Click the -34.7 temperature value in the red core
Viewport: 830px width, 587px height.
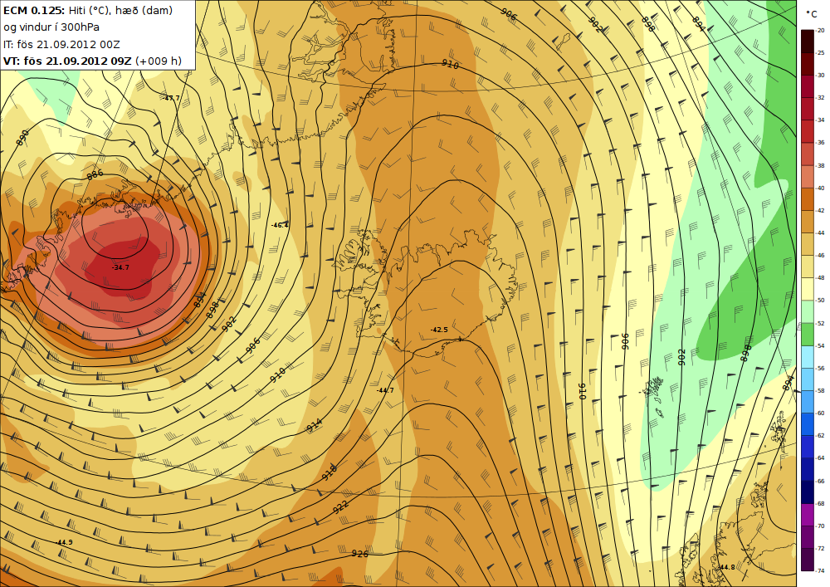coord(120,268)
